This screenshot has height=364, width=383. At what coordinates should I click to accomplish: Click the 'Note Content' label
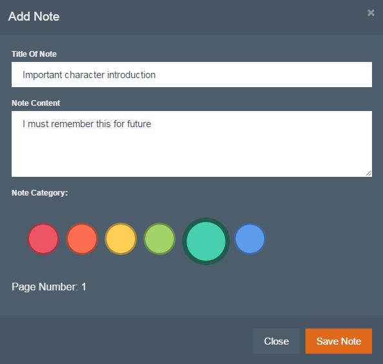coord(36,103)
